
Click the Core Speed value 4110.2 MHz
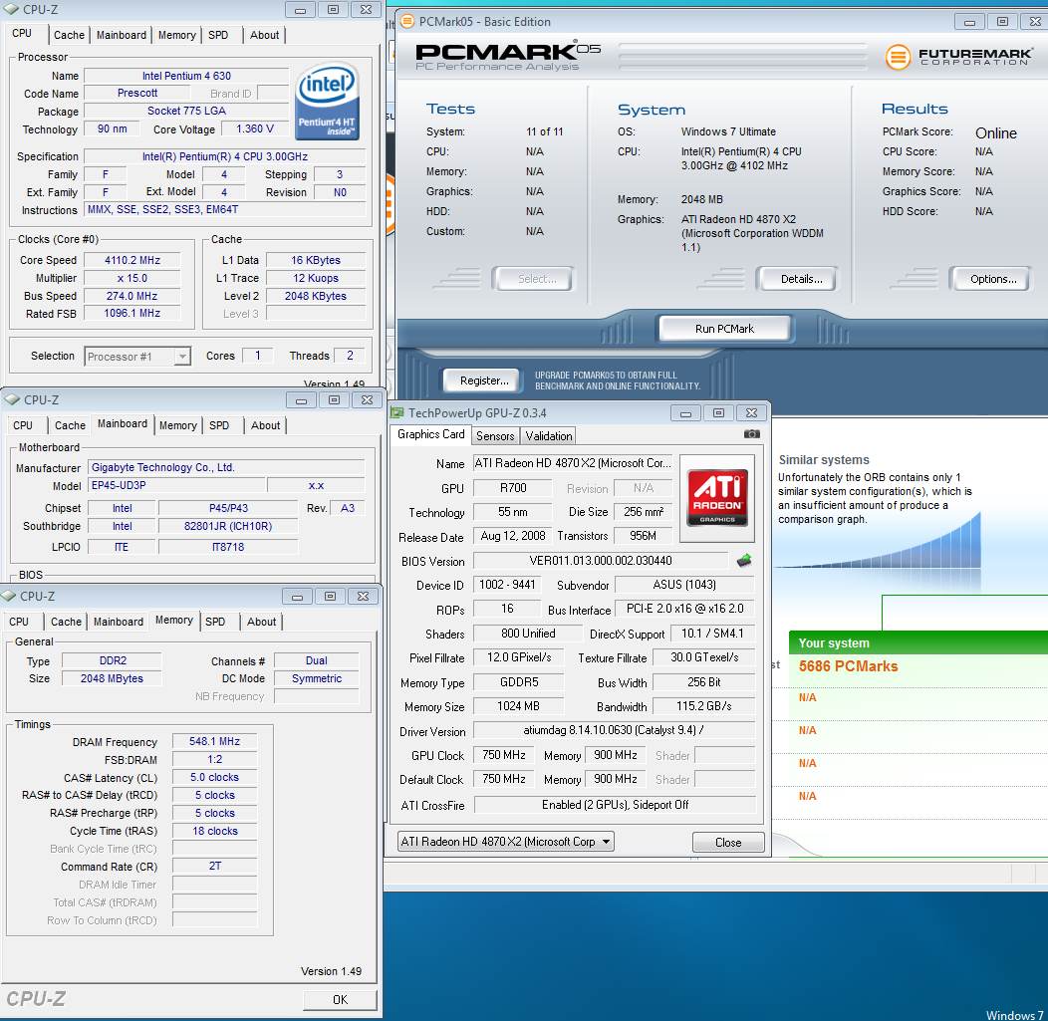[x=132, y=261]
